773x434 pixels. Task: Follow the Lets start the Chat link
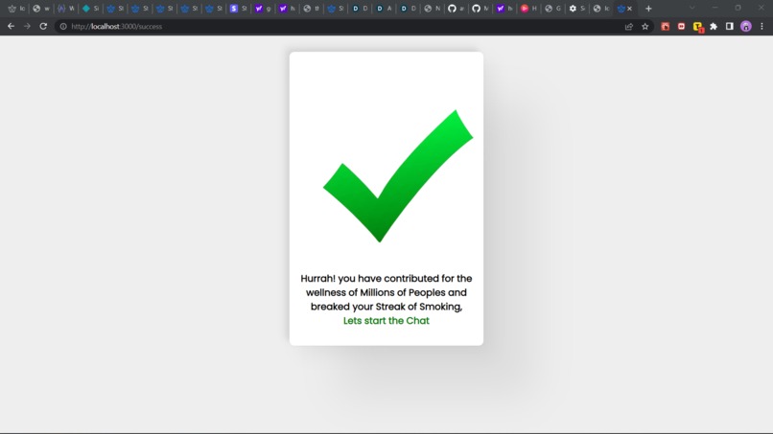coord(386,321)
